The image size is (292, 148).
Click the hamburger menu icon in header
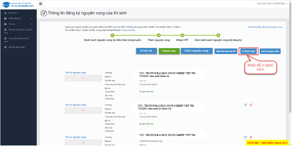pos(40,4)
